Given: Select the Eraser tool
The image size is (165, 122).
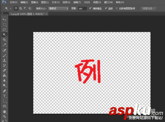Looking at the screenshot, I should tap(4, 70).
